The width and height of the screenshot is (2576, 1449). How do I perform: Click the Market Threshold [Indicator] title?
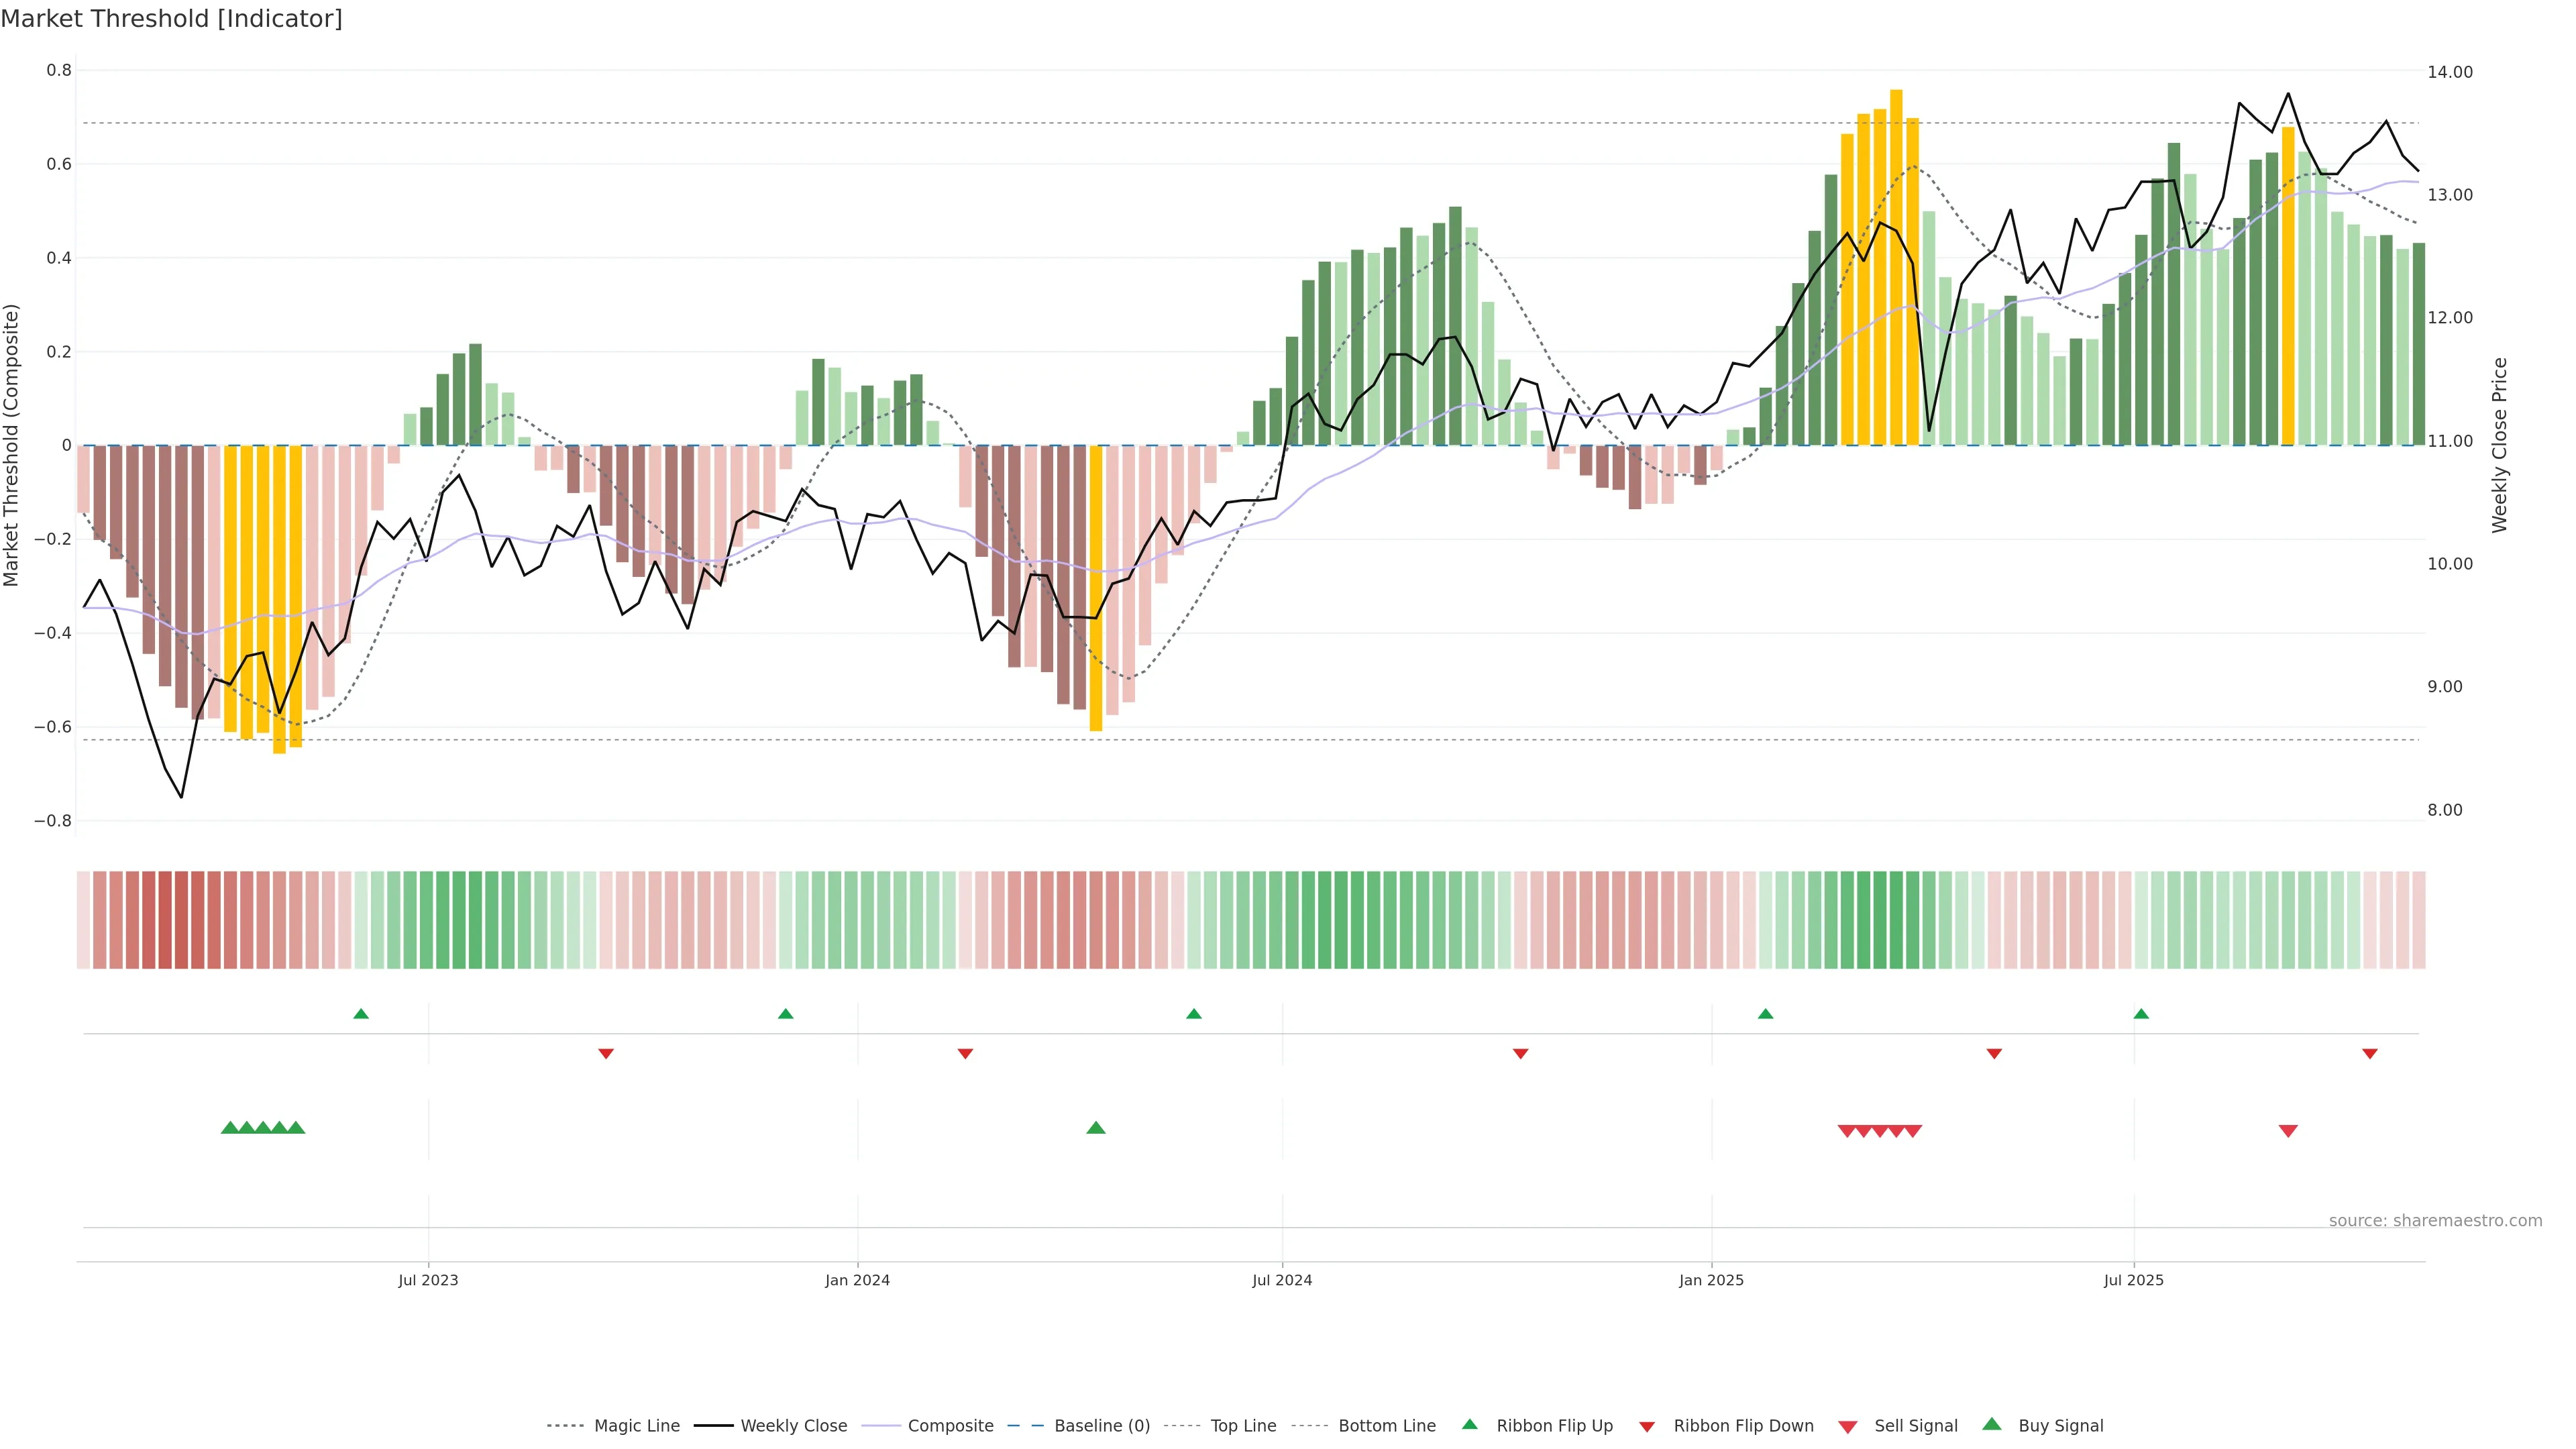click(172, 19)
